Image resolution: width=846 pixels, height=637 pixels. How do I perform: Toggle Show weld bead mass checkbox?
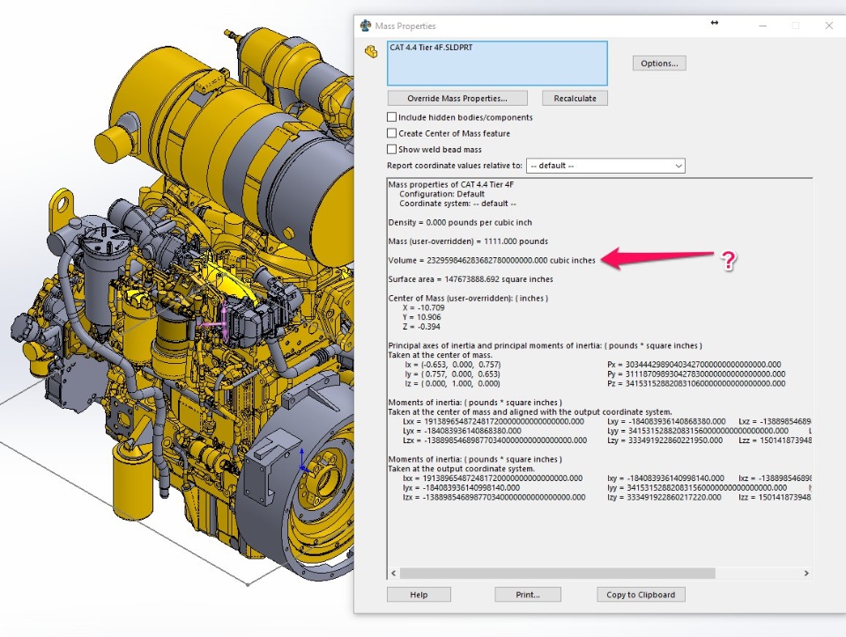point(391,150)
